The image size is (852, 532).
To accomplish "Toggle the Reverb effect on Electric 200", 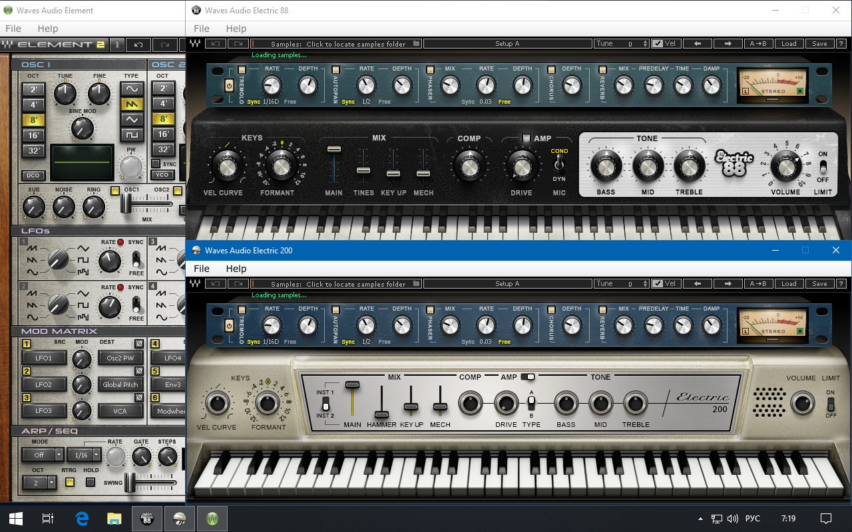I will click(602, 310).
